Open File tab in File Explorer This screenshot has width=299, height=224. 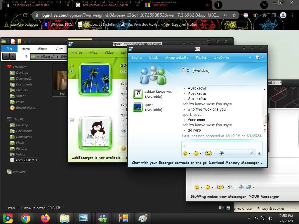coord(9,48)
